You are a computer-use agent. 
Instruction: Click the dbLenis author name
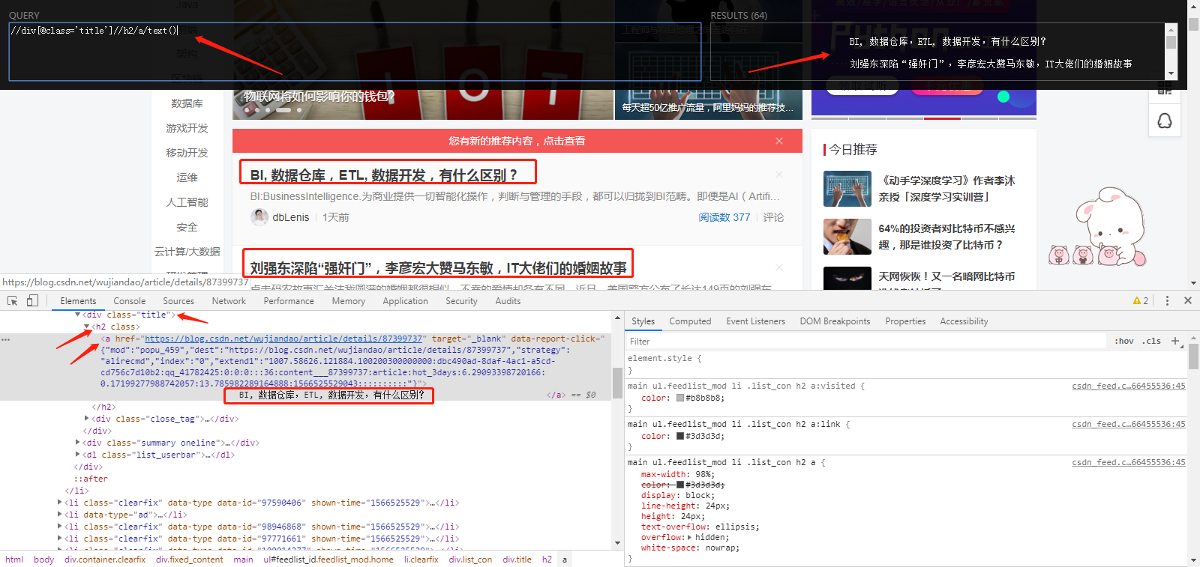point(291,217)
